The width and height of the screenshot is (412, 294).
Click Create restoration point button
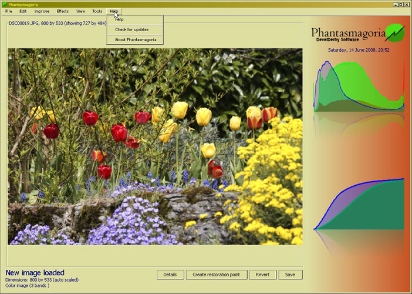tap(217, 275)
